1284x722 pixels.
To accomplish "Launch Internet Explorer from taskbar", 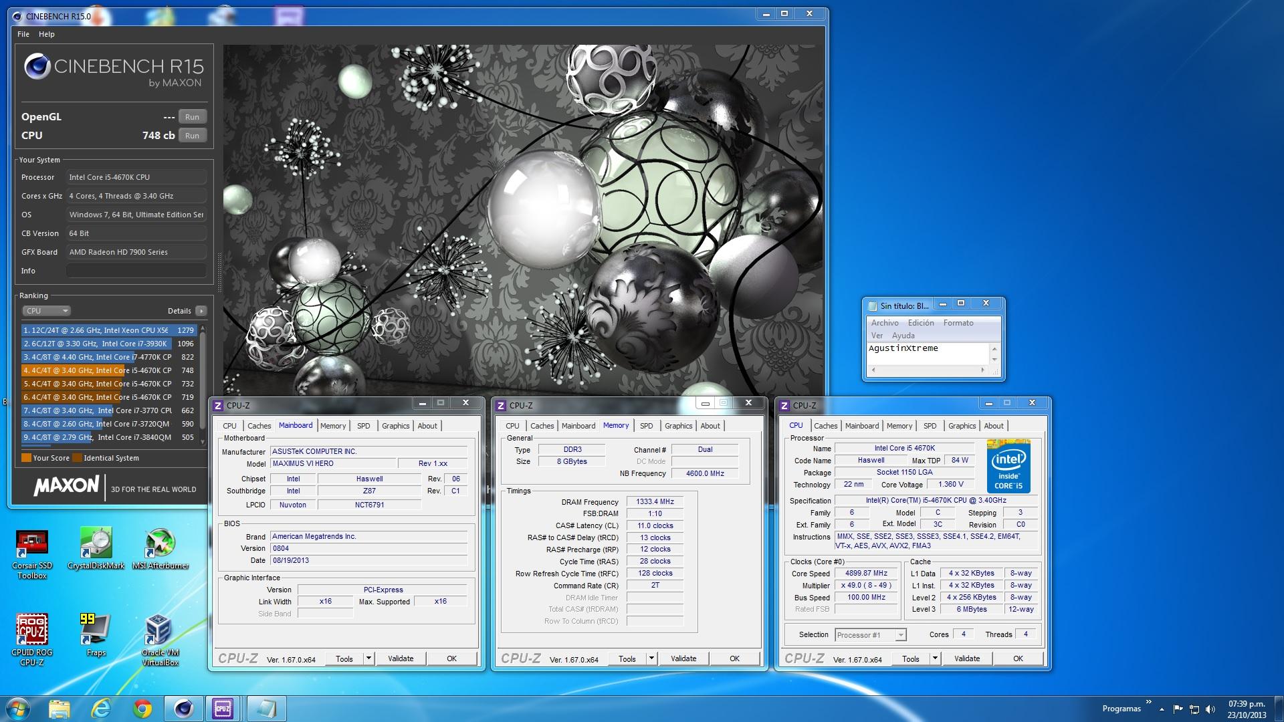I will point(101,709).
